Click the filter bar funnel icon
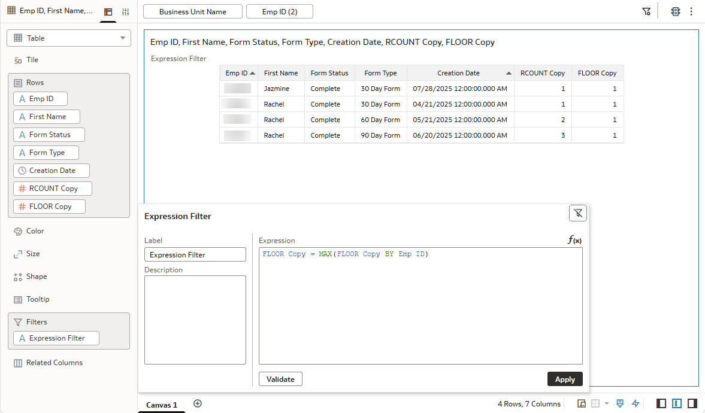 click(646, 12)
